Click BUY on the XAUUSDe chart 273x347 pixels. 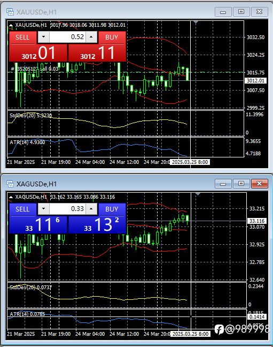pyautogui.click(x=112, y=37)
